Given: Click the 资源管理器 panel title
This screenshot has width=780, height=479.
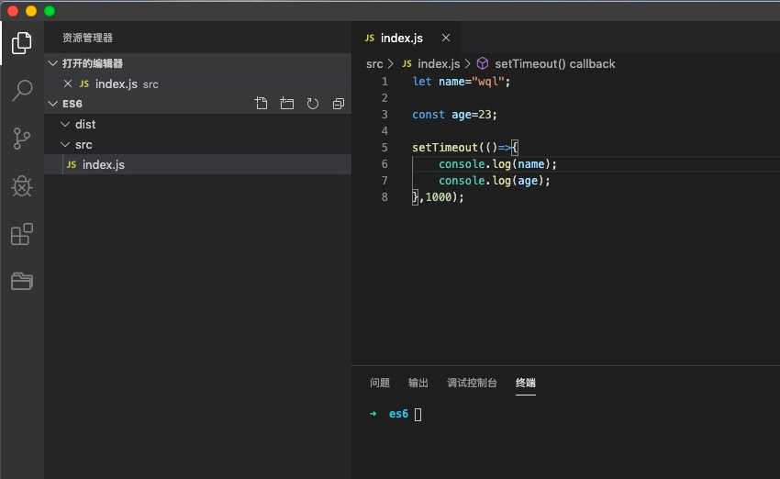Looking at the screenshot, I should click(x=87, y=38).
